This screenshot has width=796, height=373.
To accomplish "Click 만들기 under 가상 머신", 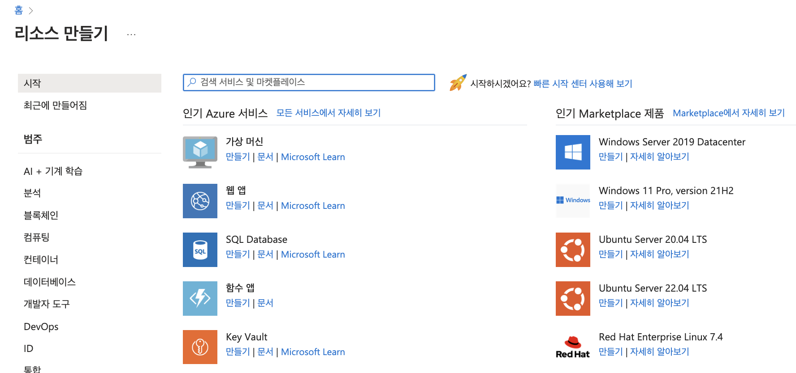I will 238,157.
